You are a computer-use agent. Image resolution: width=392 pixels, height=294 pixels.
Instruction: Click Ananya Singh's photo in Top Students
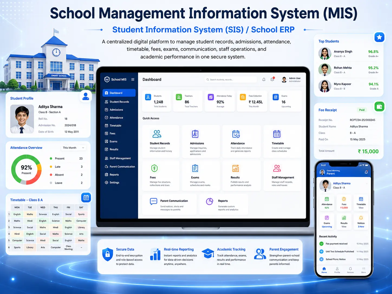coord(325,53)
